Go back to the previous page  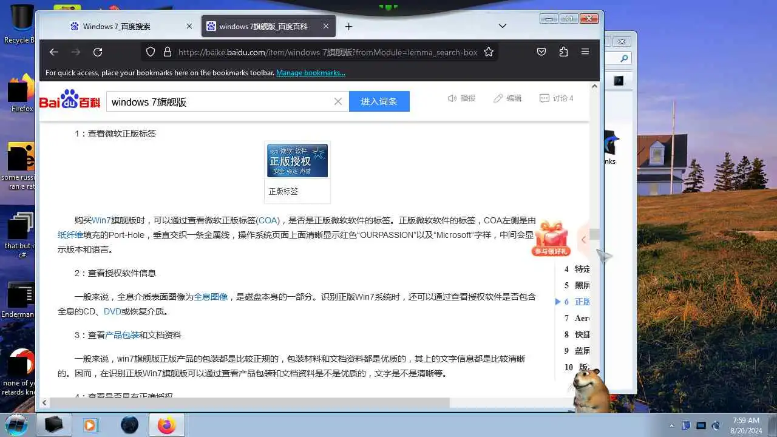pos(54,52)
